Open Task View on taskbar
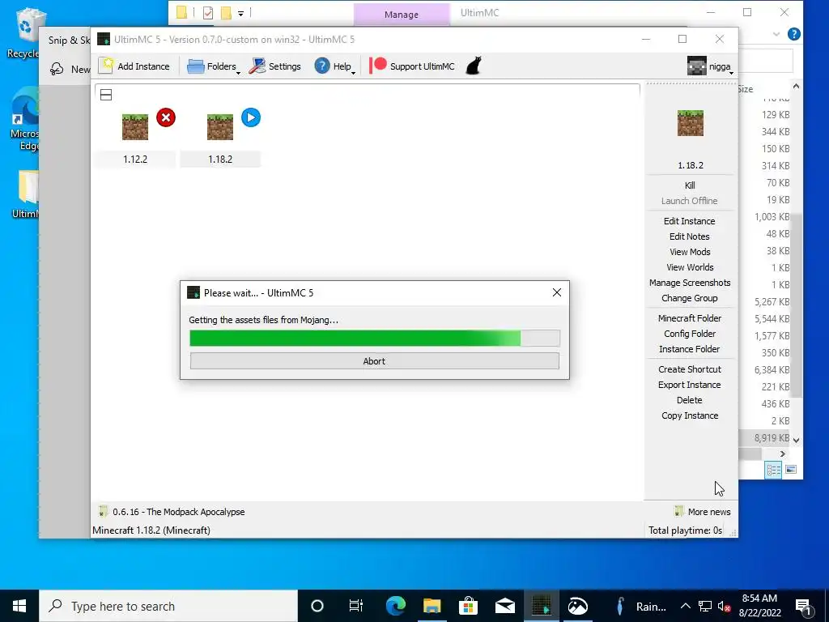The width and height of the screenshot is (829, 622). pos(356,606)
